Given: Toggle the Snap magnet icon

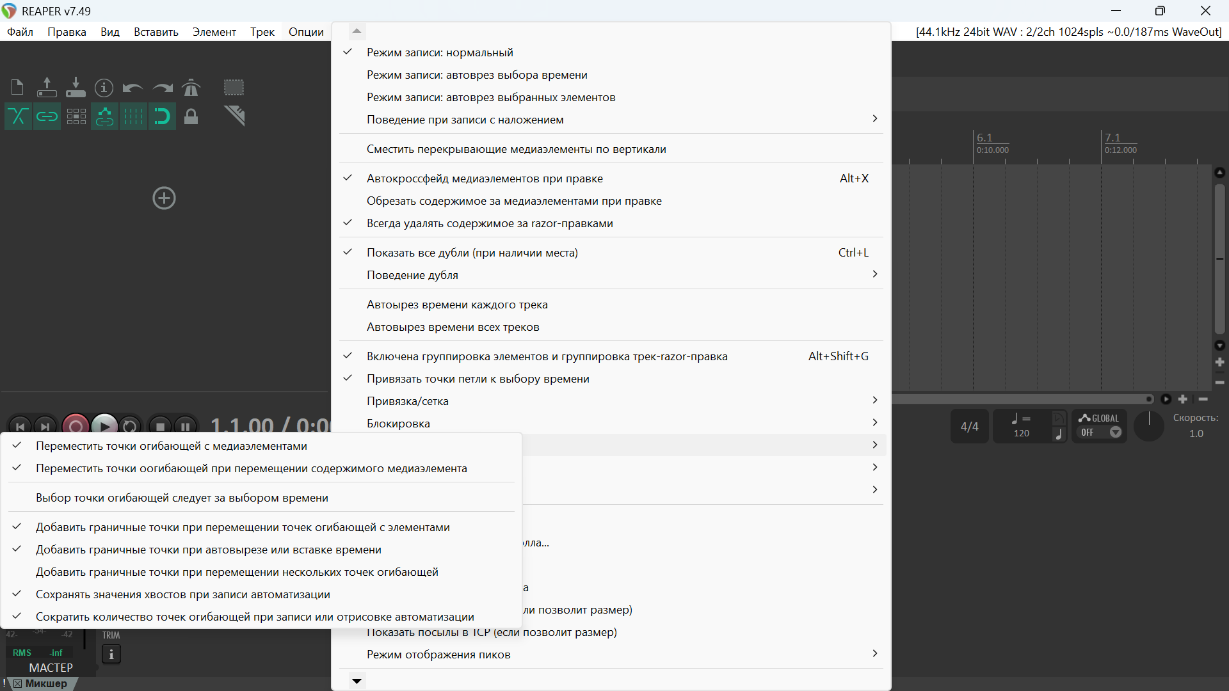Looking at the screenshot, I should pyautogui.click(x=162, y=116).
